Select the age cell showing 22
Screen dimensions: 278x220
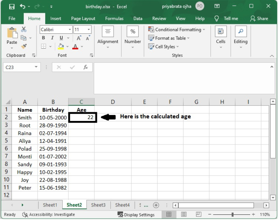pyautogui.click(x=83, y=117)
